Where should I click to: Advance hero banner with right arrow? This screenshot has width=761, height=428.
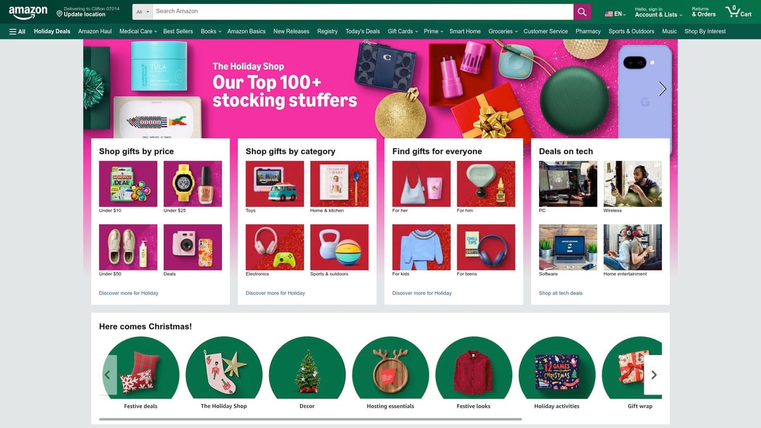click(662, 89)
